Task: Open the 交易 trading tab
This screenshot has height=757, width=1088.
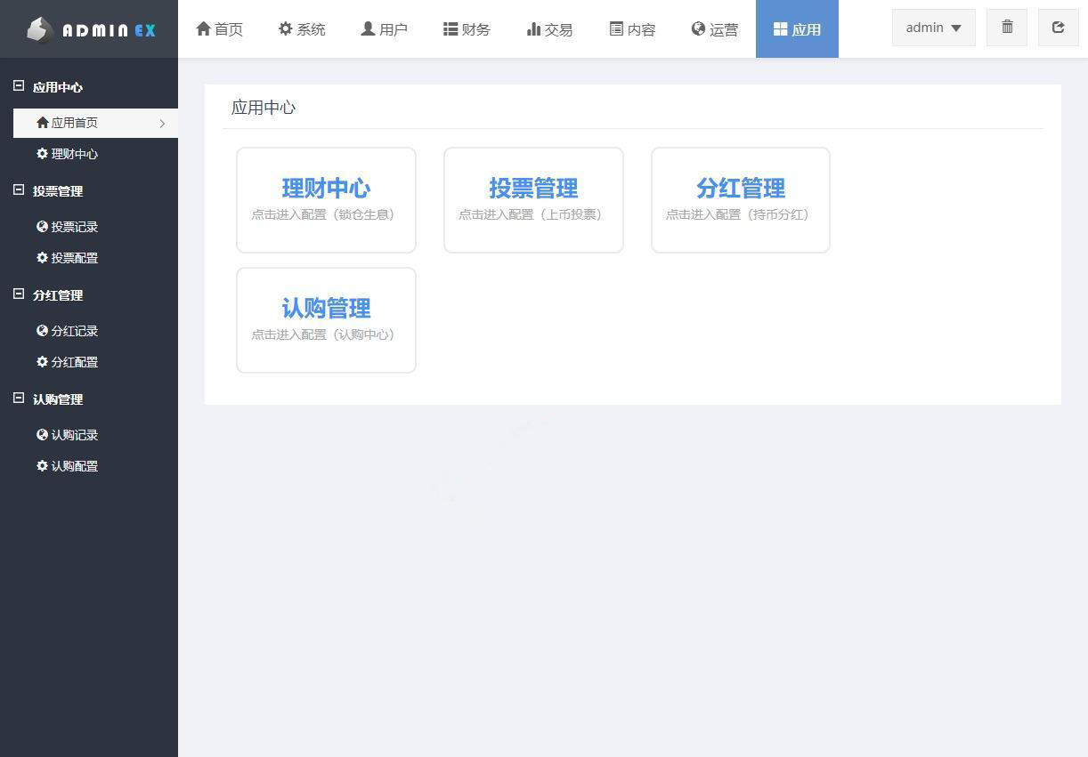Action: 549,29
